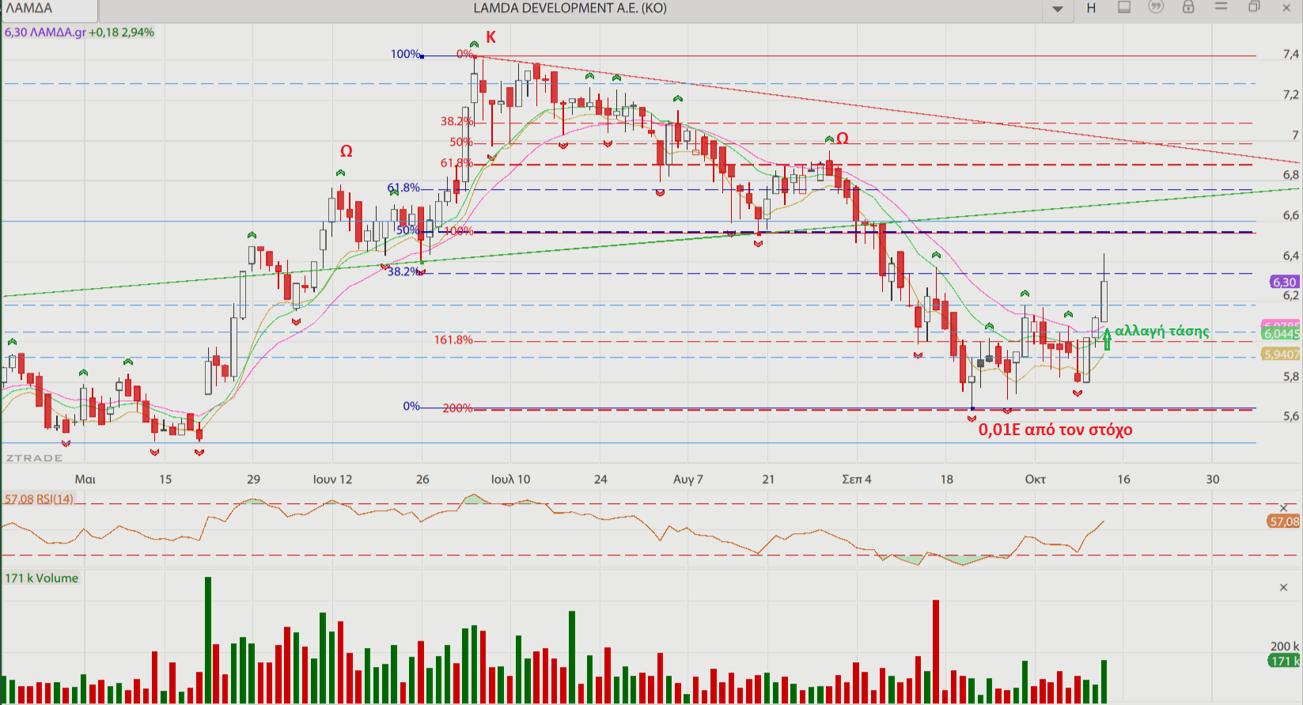Click the green 6,0445 moving average tag
1303x705 pixels.
pyautogui.click(x=1281, y=334)
